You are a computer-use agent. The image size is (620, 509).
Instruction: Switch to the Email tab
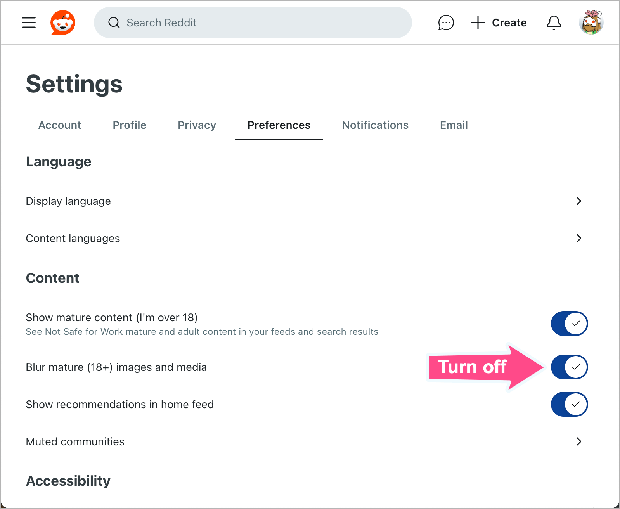tap(454, 125)
